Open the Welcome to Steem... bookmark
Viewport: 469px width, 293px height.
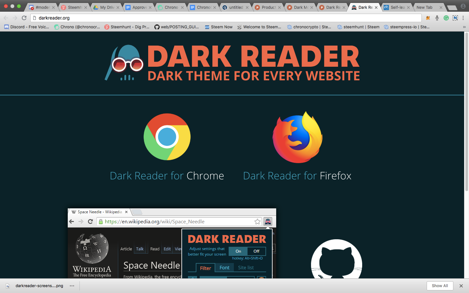click(x=259, y=27)
